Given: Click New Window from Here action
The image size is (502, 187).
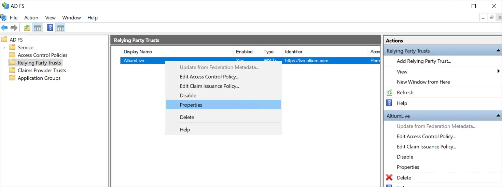Looking at the screenshot, I should tap(423, 82).
